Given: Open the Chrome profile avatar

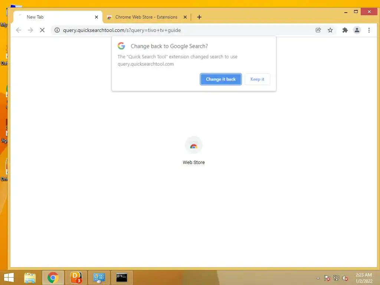Looking at the screenshot, I should [357, 30].
